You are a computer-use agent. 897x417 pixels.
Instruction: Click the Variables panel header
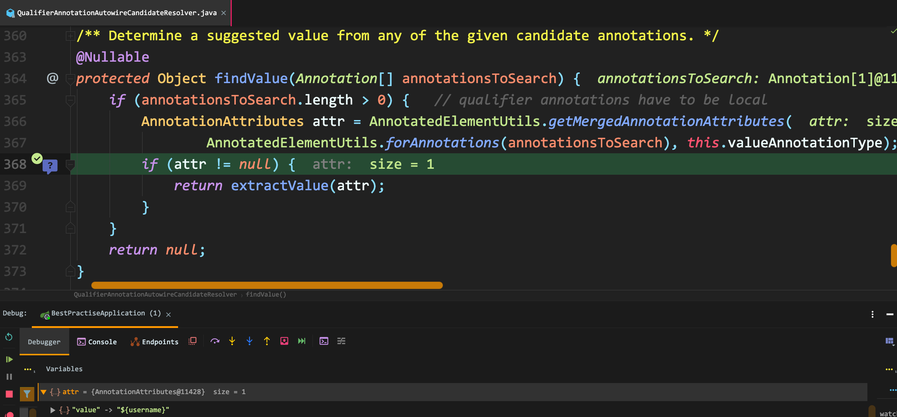click(x=64, y=369)
